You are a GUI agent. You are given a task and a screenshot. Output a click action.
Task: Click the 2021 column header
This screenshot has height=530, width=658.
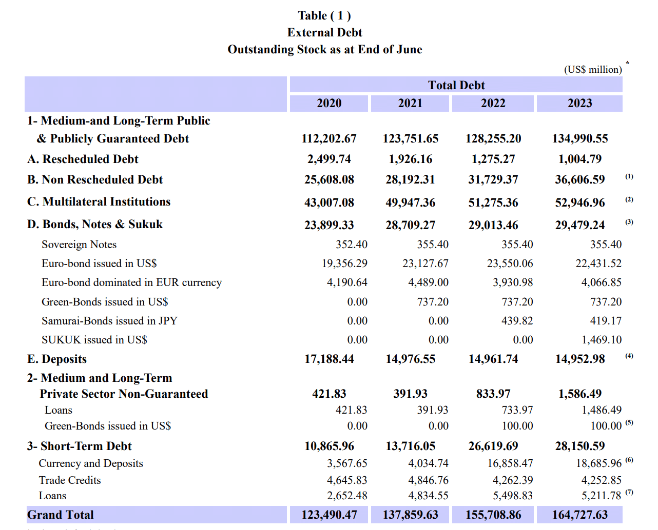coord(410,103)
